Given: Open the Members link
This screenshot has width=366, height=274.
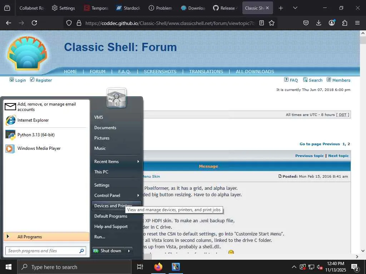Looking at the screenshot, I should click(341, 80).
